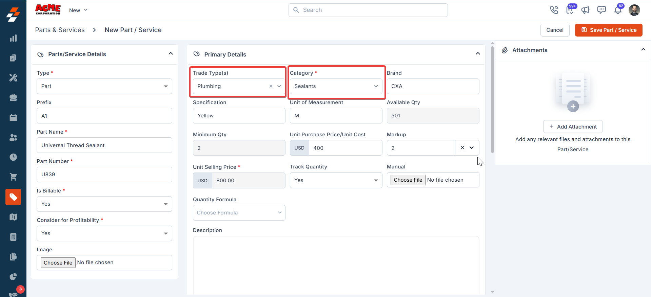Open the phone call icon in header
The height and width of the screenshot is (297, 651).
point(554,10)
